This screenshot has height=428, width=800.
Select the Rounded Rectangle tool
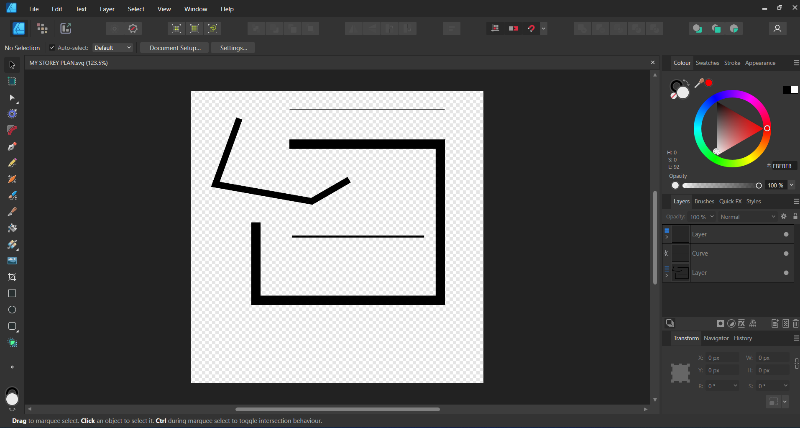[x=12, y=326]
